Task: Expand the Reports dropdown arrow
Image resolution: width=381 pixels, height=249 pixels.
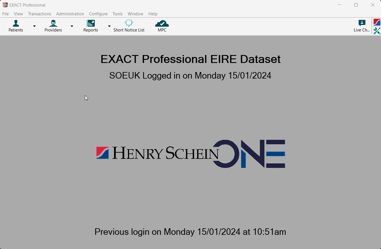Action: [x=109, y=26]
